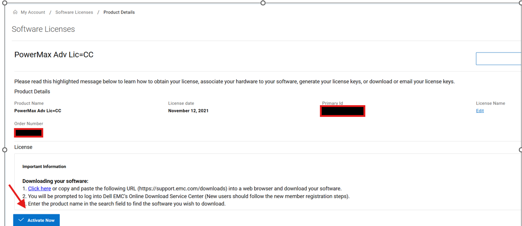Grab the top-center selection handle
This screenshot has width=522, height=226.
tap(263, 3)
